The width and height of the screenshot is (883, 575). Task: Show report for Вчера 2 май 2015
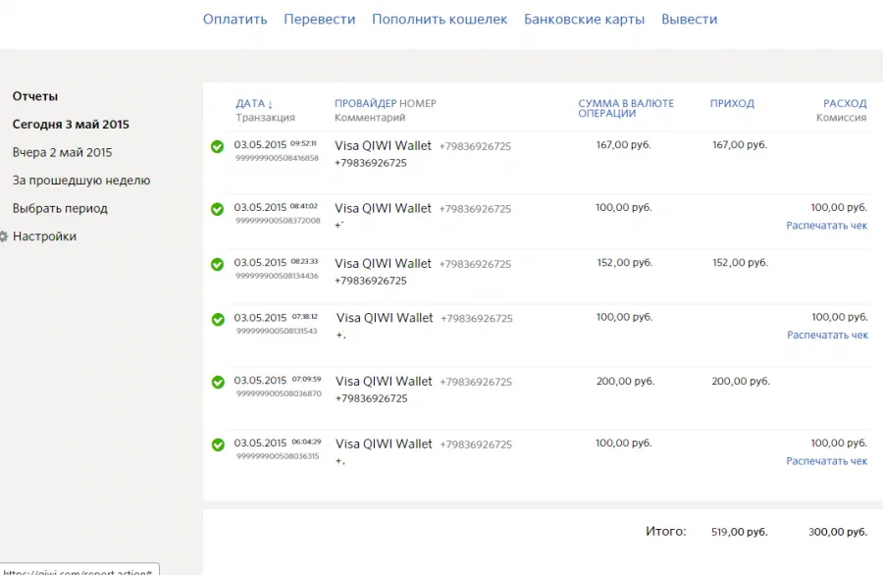(62, 153)
